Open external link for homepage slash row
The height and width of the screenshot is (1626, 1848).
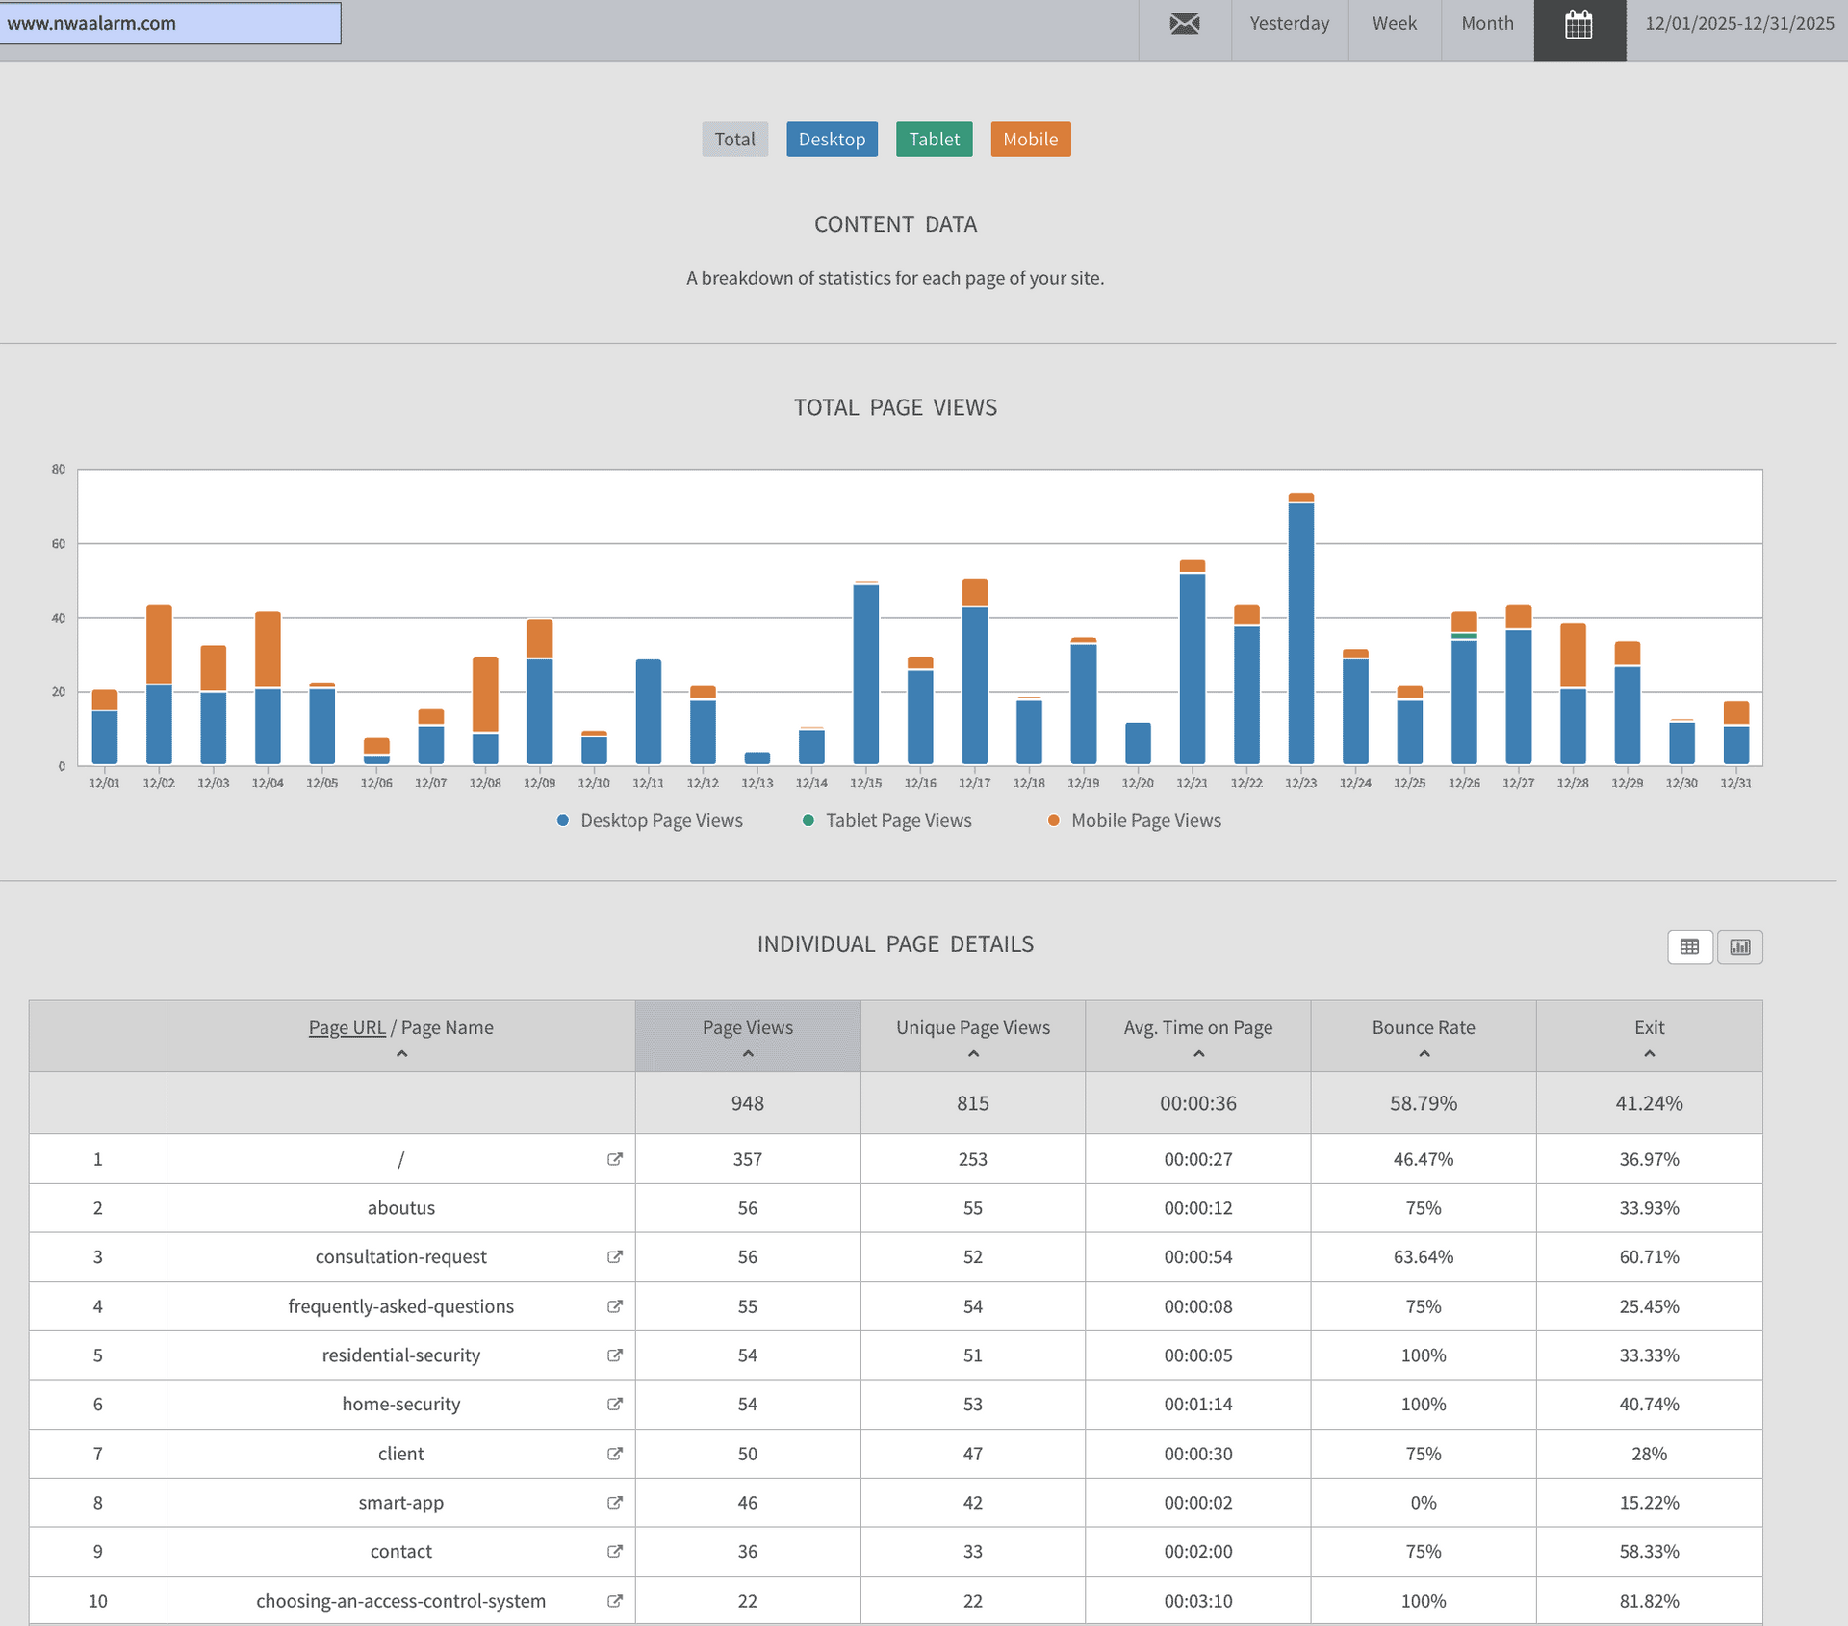(614, 1159)
